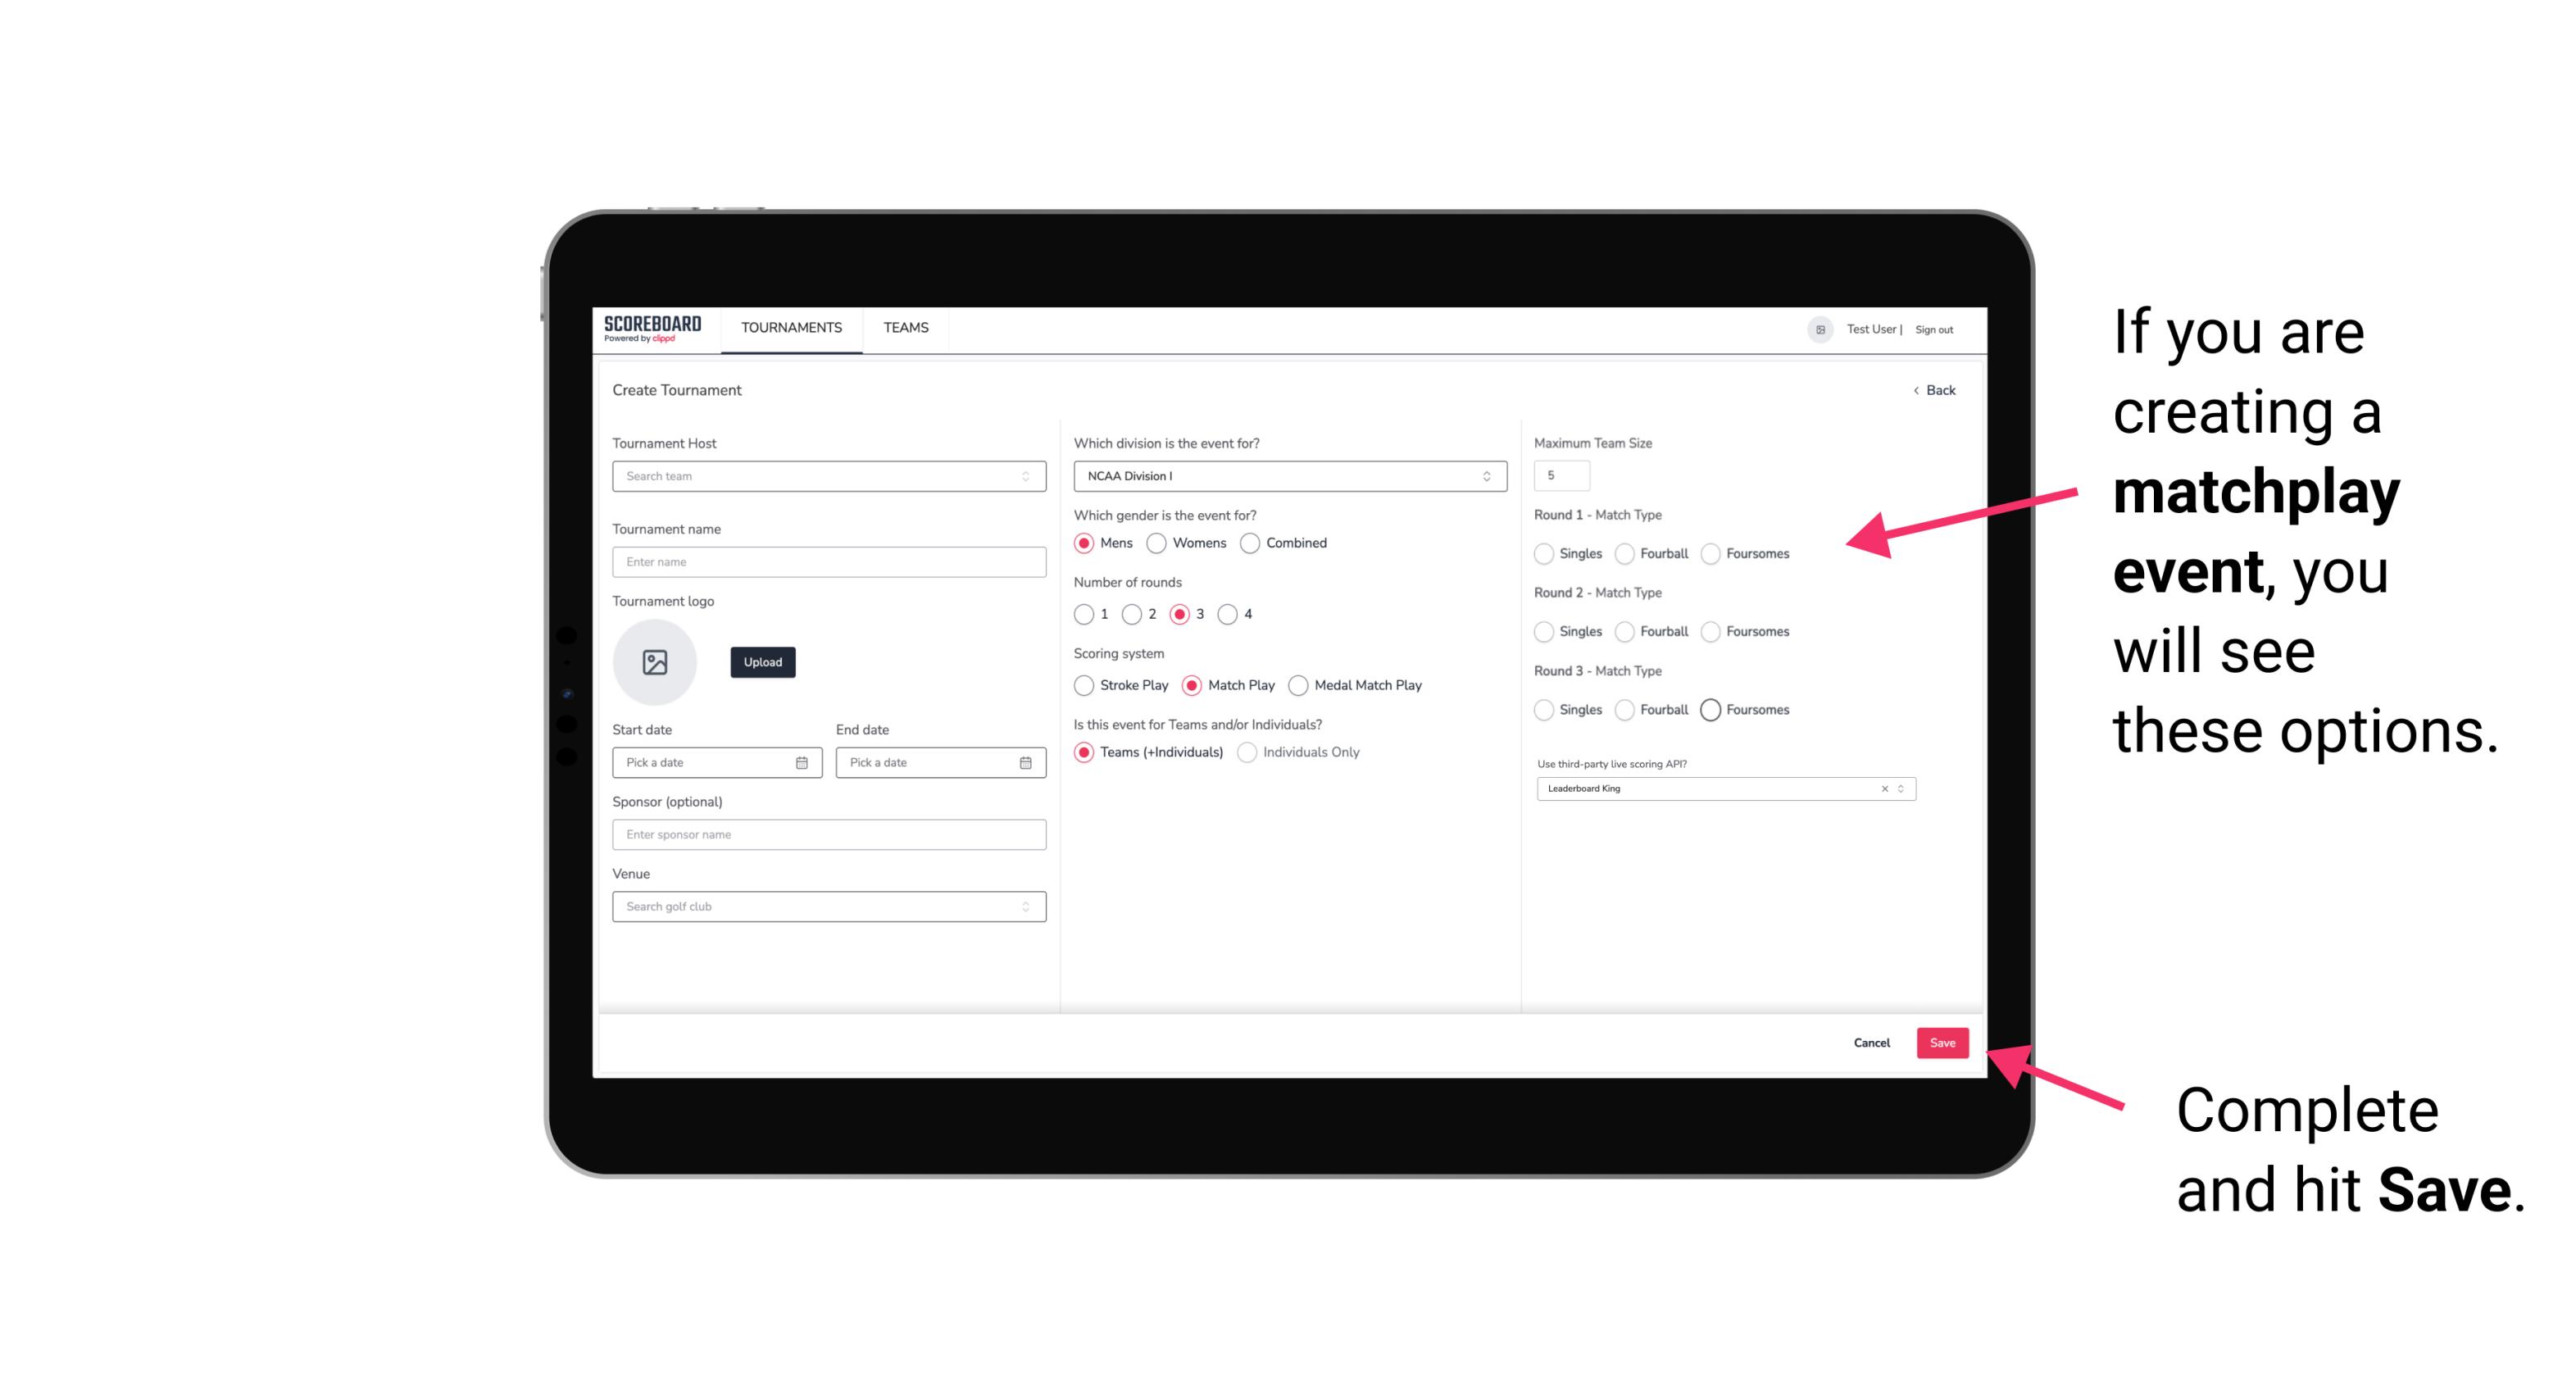
Task: Click the Scoreboard logo icon
Action: (x=655, y=328)
